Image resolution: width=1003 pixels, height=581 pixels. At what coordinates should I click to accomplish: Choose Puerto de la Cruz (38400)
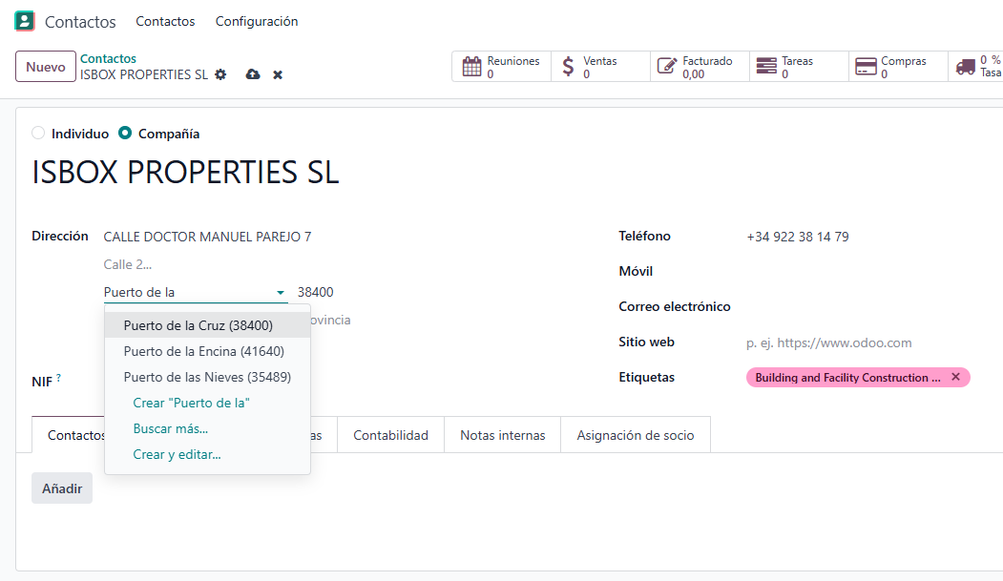coord(198,325)
